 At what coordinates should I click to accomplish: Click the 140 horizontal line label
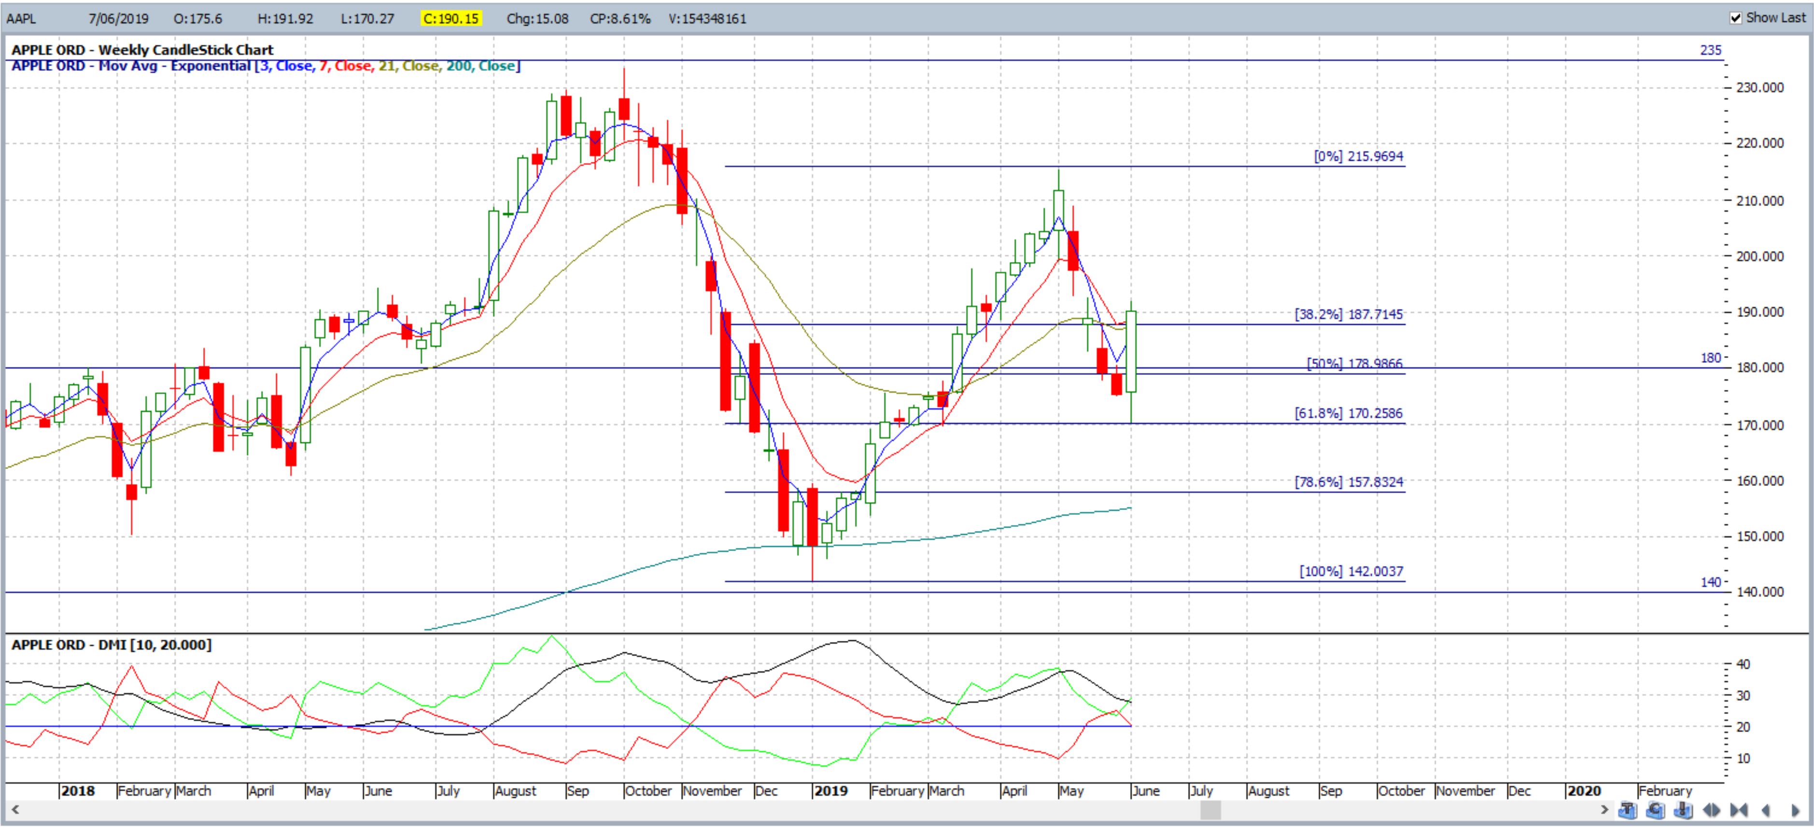[1711, 582]
